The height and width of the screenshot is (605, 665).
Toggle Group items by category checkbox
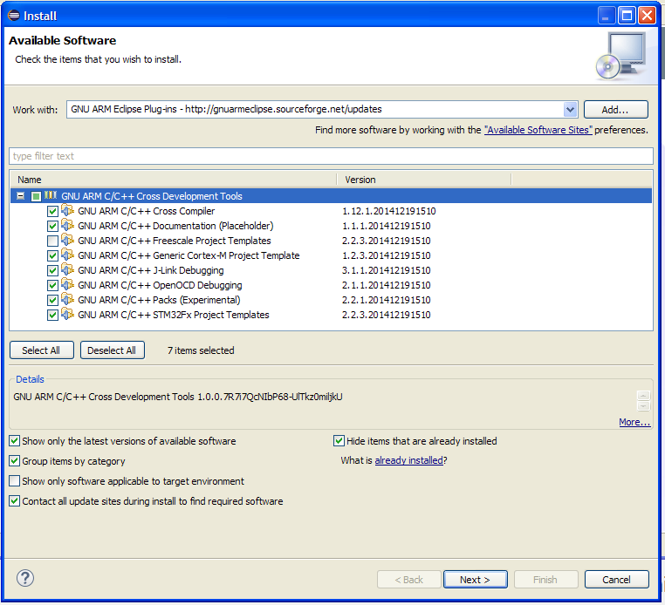pos(15,460)
